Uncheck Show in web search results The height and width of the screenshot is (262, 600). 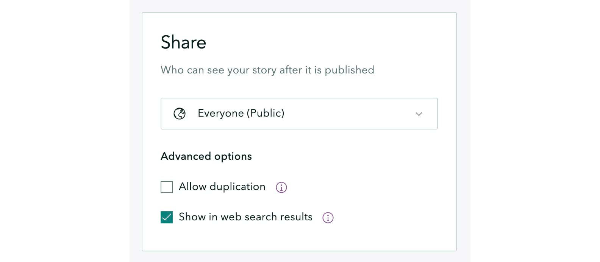coord(167,217)
